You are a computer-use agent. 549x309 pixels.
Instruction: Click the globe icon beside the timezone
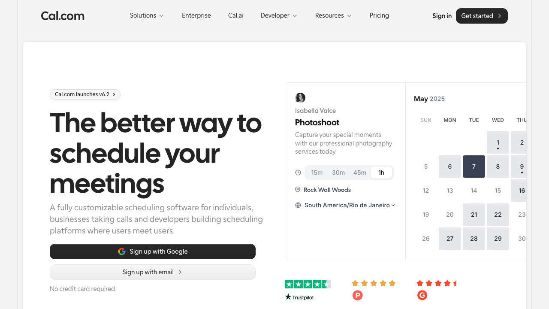298,205
